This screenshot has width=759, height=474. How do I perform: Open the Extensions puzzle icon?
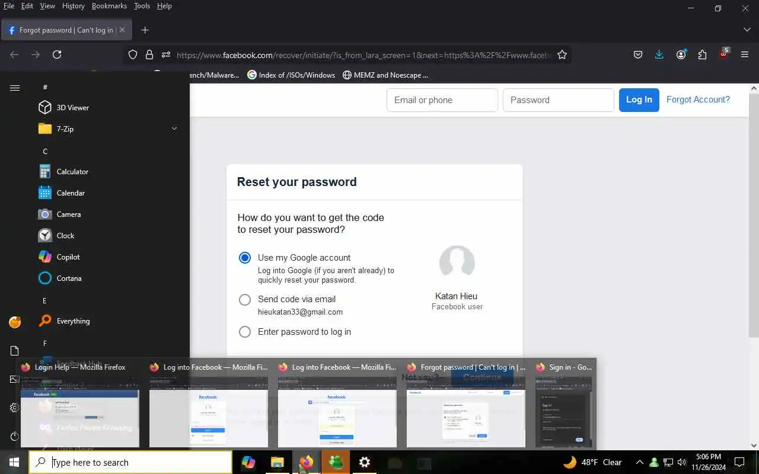[x=702, y=55]
